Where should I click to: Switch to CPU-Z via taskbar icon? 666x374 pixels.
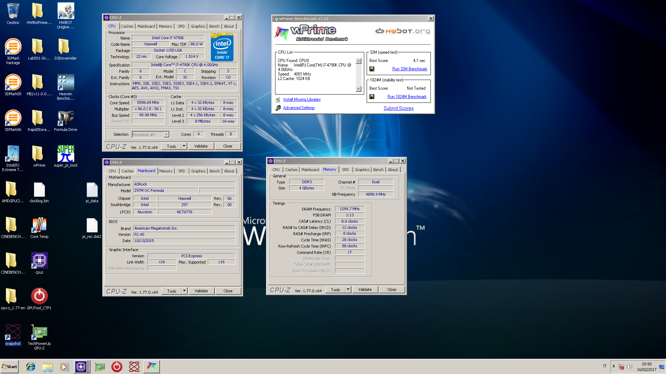click(x=81, y=366)
